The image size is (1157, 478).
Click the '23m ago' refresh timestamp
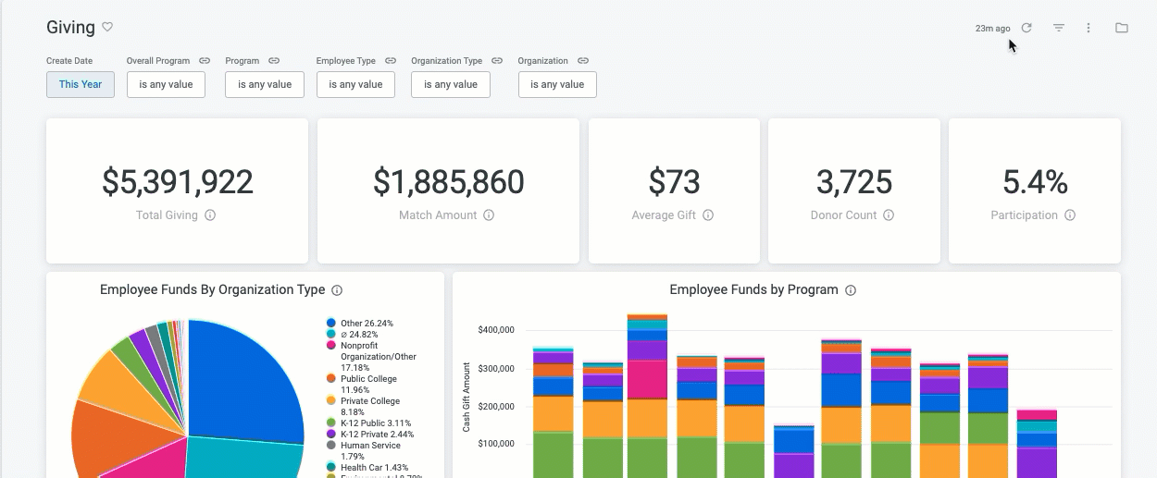pos(992,29)
